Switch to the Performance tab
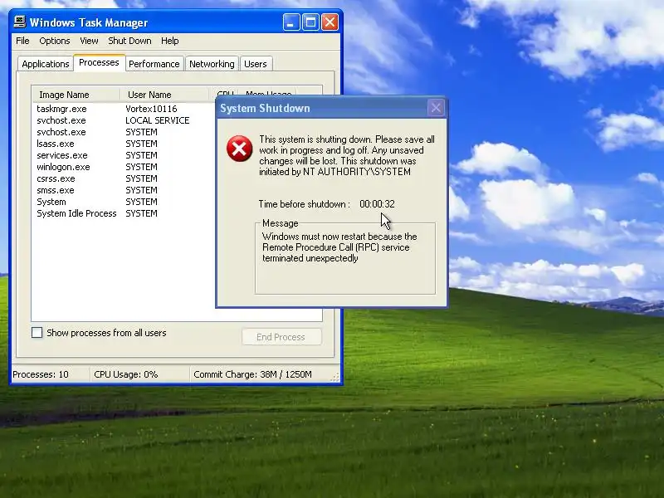Screen dimensions: 664x498 [154, 64]
